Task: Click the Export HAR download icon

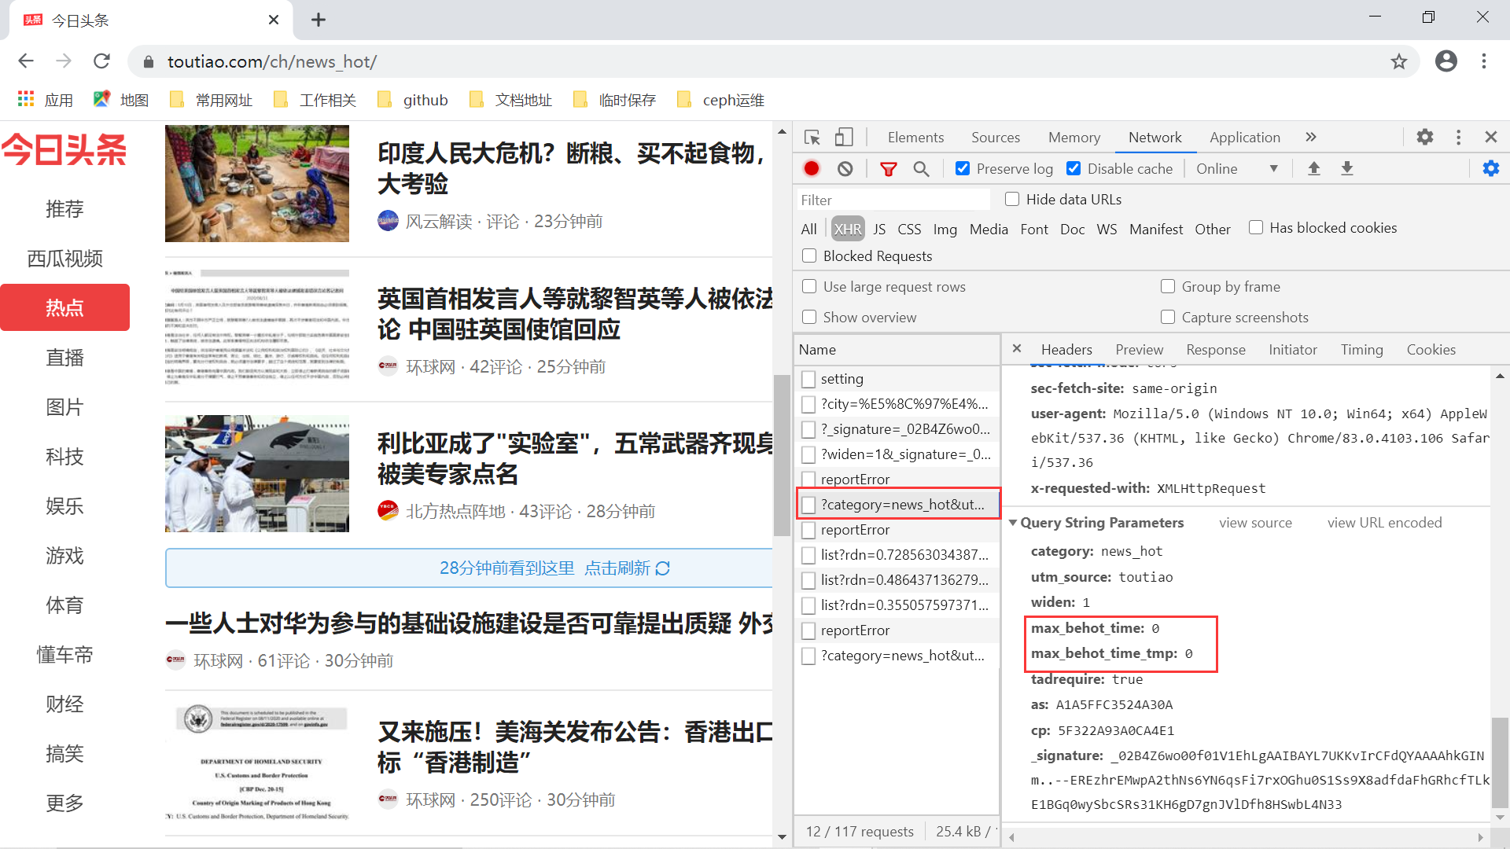Action: point(1346,168)
